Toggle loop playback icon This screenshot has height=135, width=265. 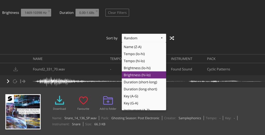click(15, 81)
